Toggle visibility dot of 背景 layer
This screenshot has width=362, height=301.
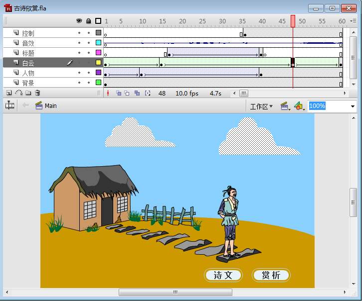79,83
